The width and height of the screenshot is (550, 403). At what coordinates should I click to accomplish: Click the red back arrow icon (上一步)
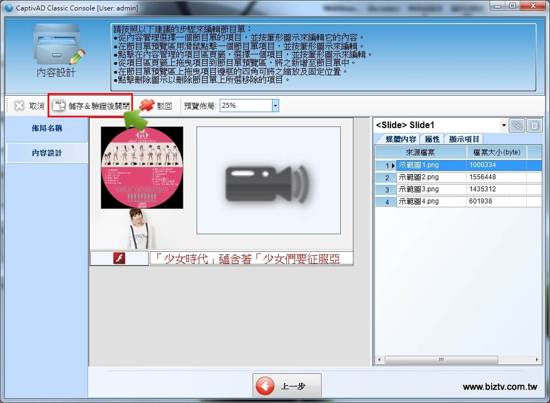pyautogui.click(x=265, y=387)
